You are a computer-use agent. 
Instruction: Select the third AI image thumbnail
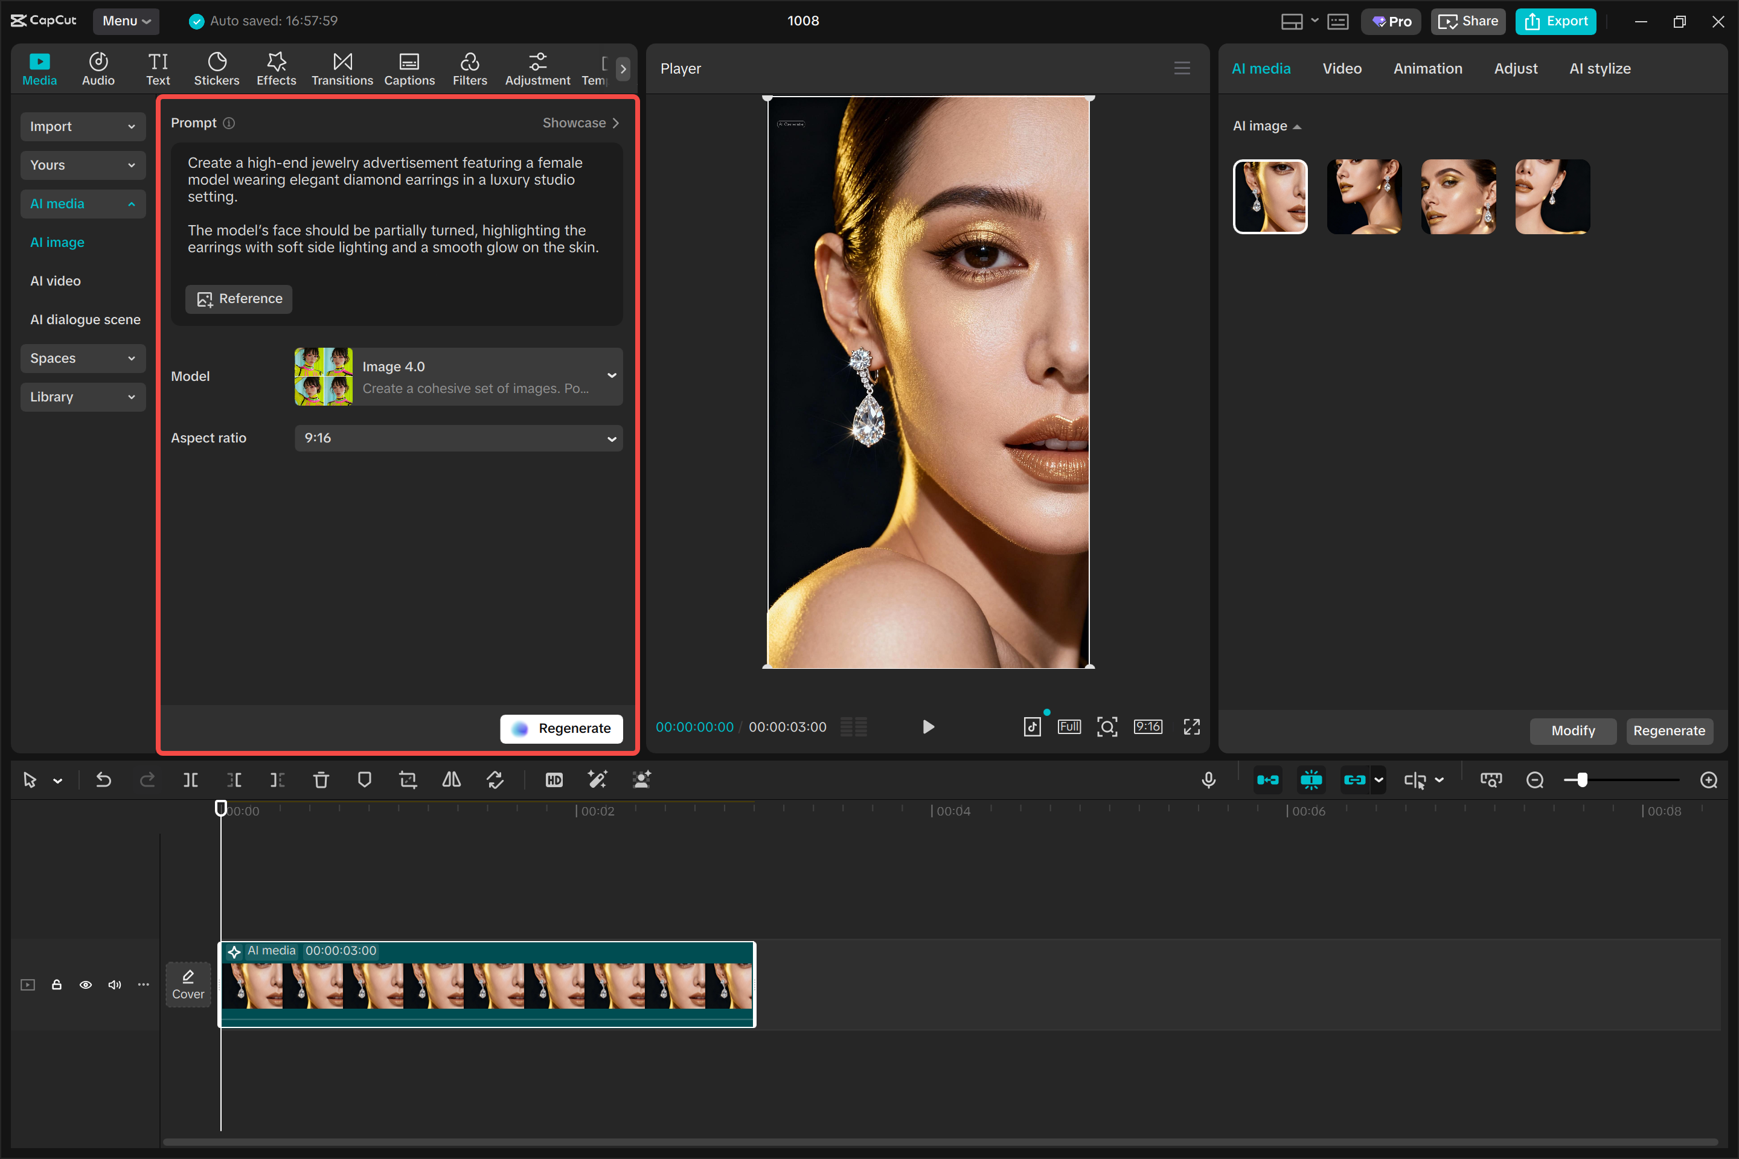(x=1458, y=197)
